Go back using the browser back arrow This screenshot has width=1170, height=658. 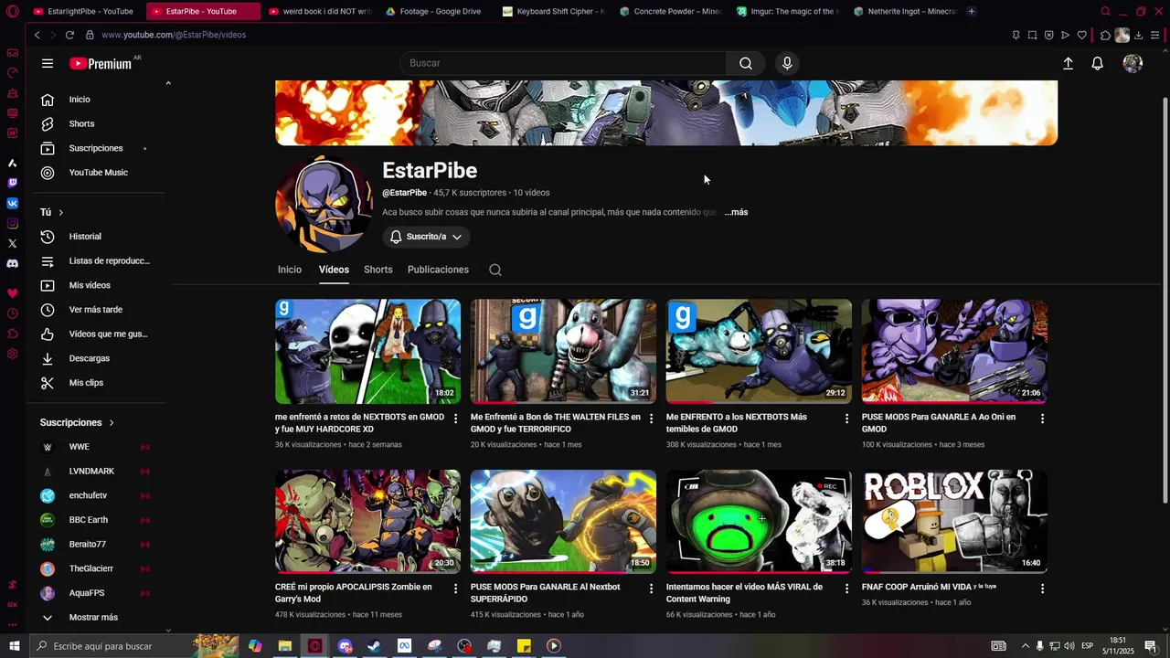pyautogui.click(x=37, y=35)
